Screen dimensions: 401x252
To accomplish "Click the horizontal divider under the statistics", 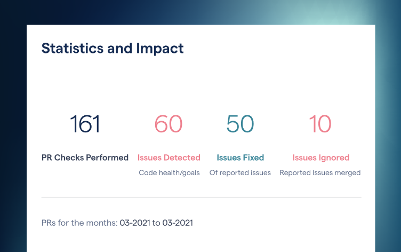I will pyautogui.click(x=201, y=197).
